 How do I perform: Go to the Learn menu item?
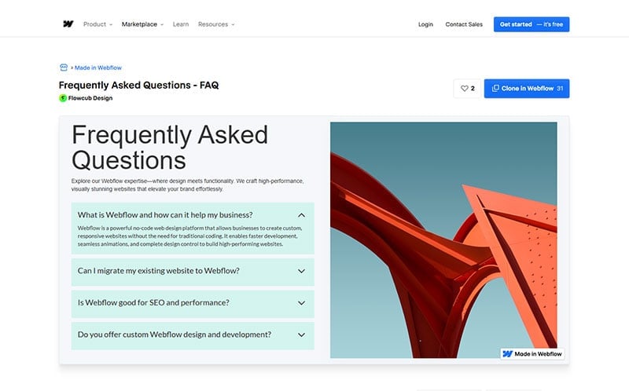click(181, 24)
